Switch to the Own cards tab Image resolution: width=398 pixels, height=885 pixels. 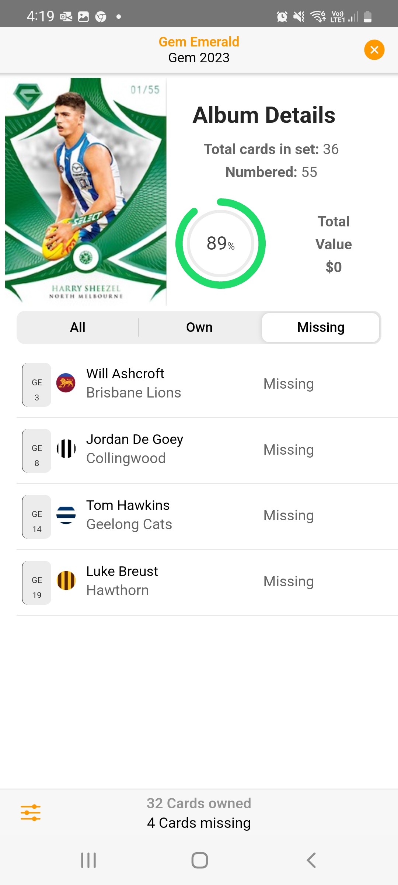pos(199,327)
